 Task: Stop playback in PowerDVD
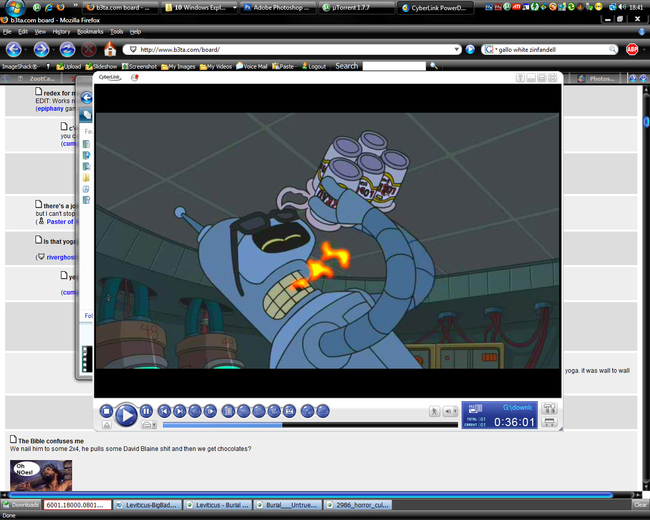tap(107, 411)
